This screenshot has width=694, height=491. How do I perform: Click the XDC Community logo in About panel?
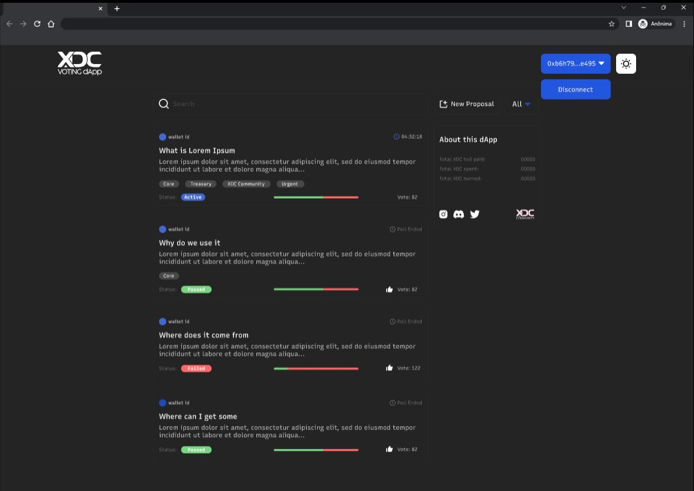coord(524,214)
